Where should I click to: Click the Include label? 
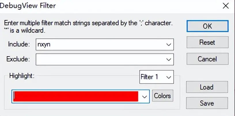pyautogui.click(x=19, y=44)
